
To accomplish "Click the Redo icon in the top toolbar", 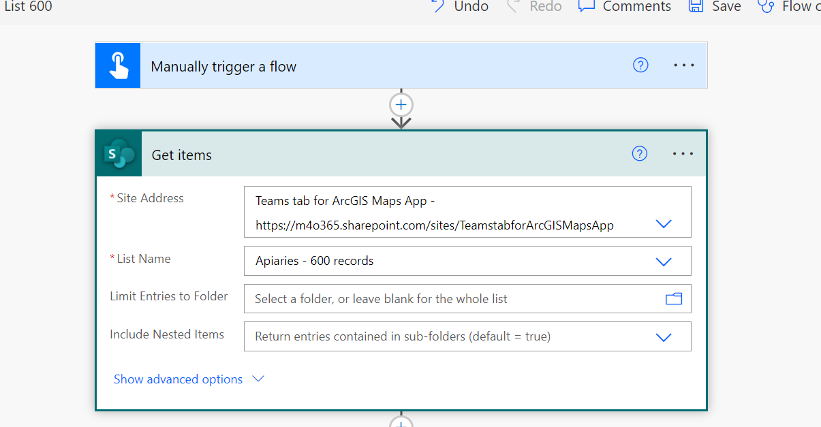I will coord(515,7).
